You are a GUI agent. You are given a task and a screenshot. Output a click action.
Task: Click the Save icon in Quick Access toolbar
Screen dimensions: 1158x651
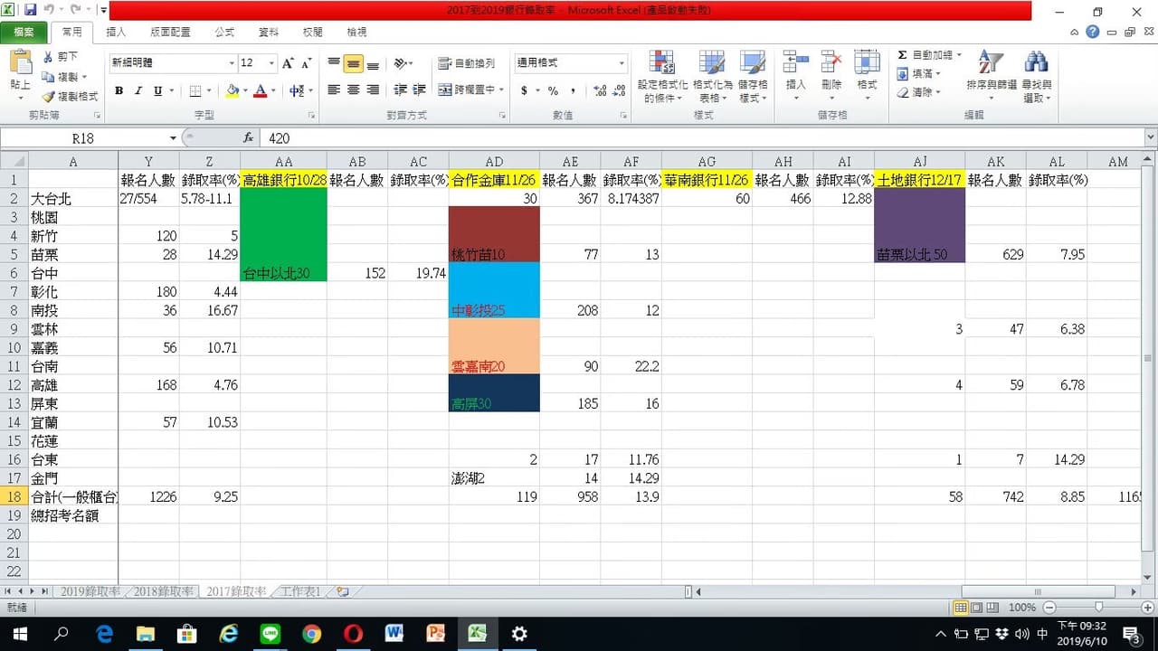coord(30,11)
